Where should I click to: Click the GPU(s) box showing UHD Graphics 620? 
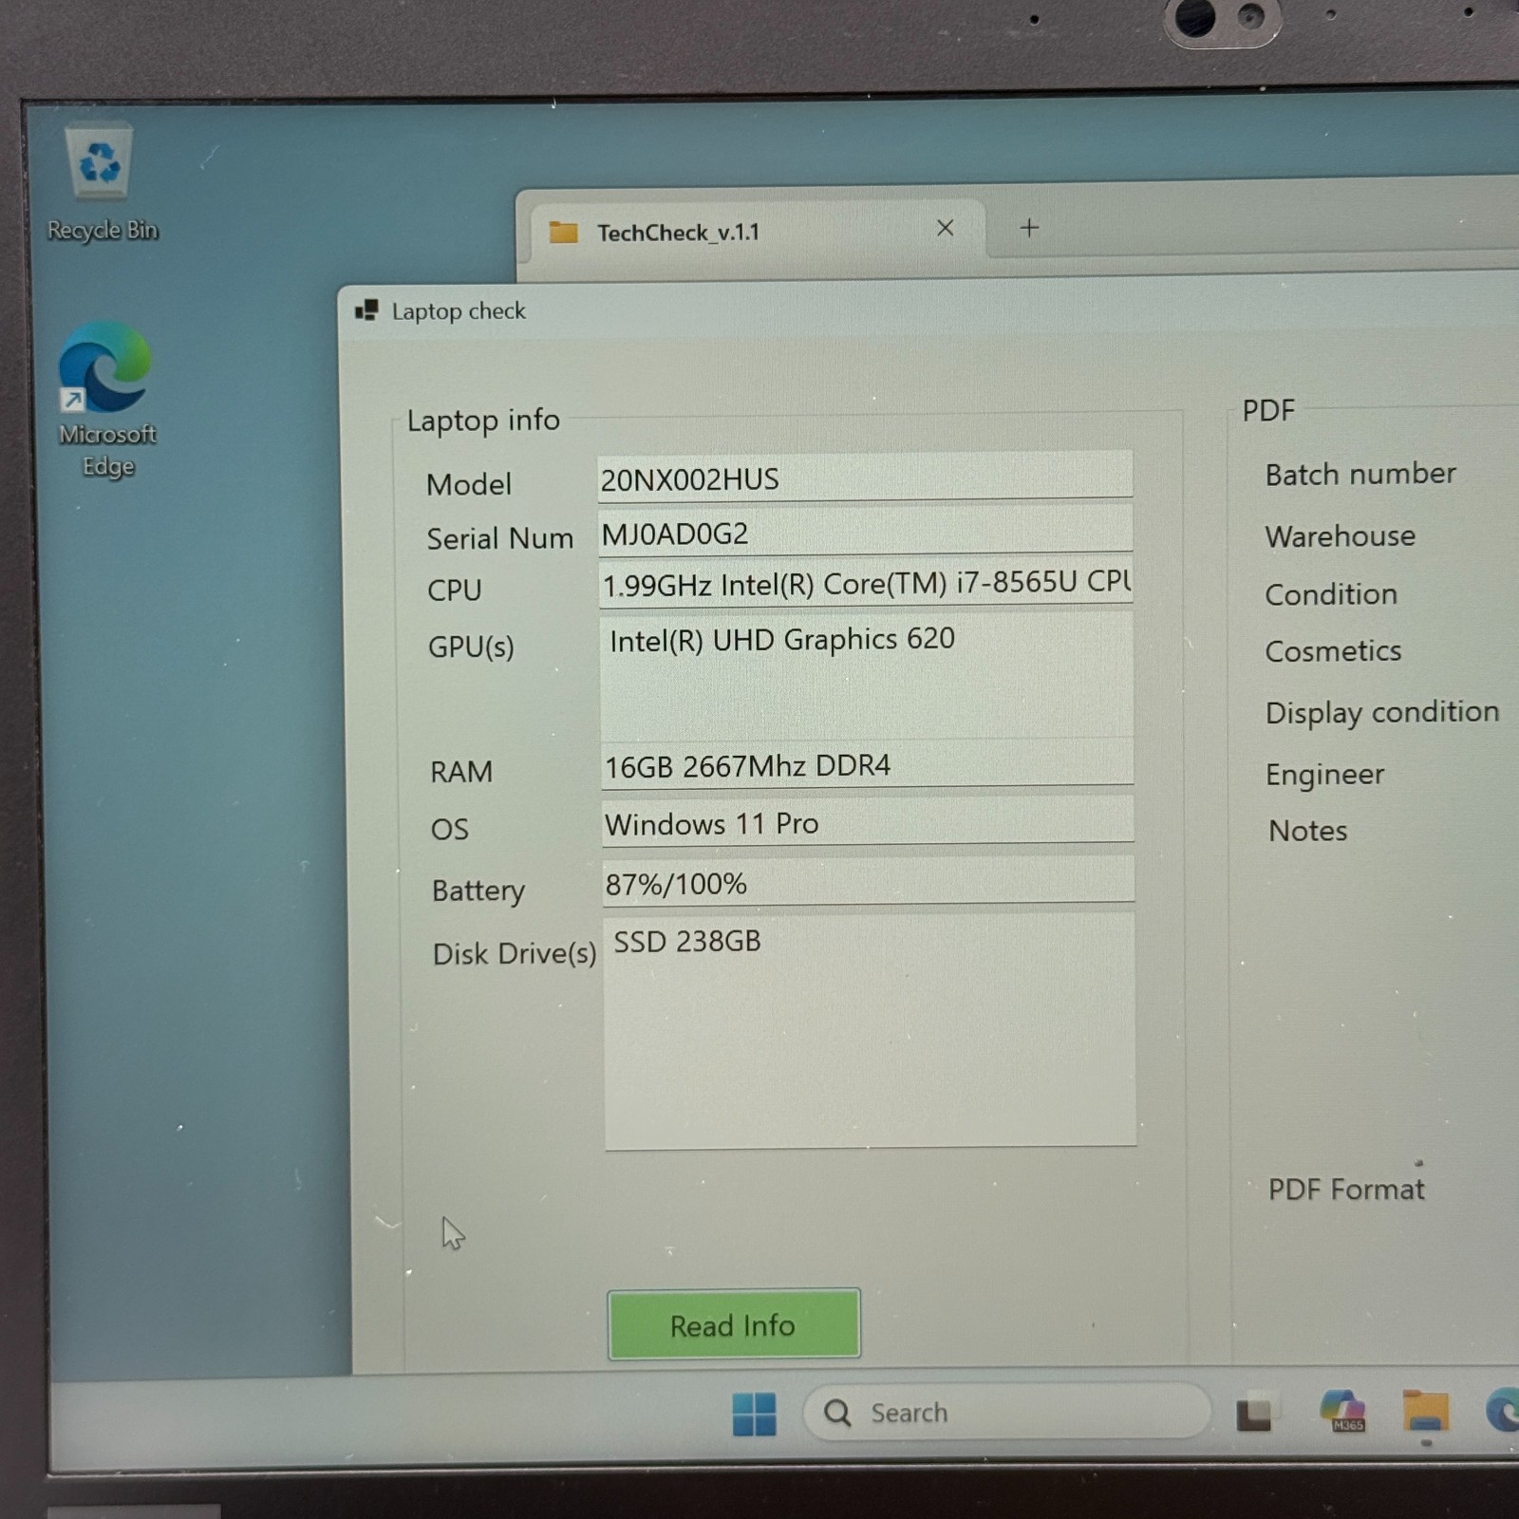click(866, 677)
